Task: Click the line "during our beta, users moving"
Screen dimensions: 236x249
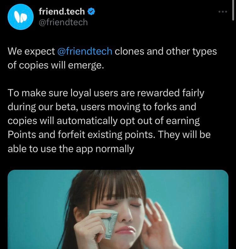Action: 102,107
